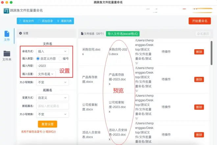Open the 命名方式 dropdown
The image size is (217, 145).
(53, 51)
